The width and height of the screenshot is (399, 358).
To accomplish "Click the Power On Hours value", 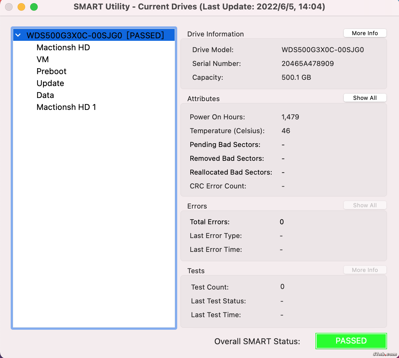I will tap(290, 117).
